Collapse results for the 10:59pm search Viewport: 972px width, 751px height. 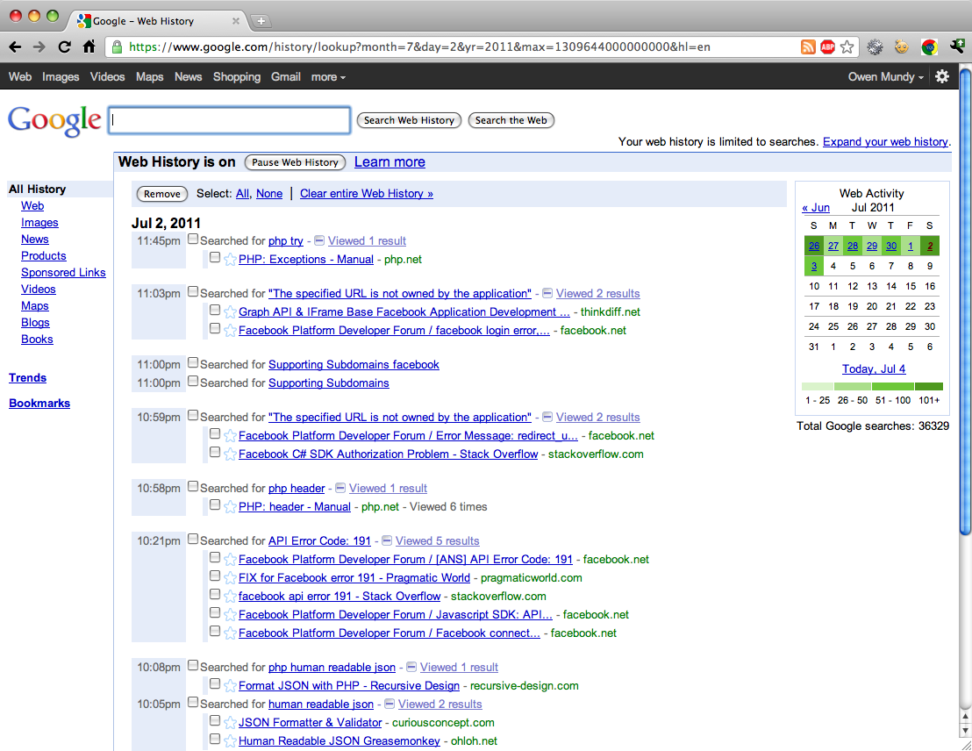547,418
